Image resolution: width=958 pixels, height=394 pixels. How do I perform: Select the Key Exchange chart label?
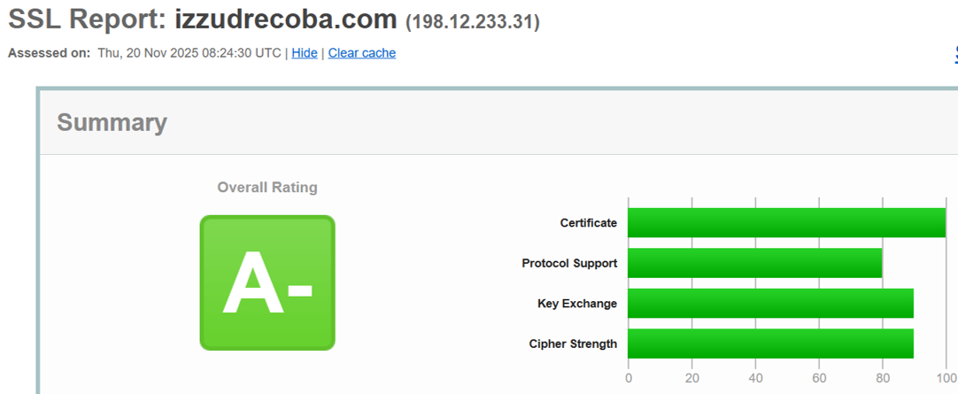pos(577,304)
